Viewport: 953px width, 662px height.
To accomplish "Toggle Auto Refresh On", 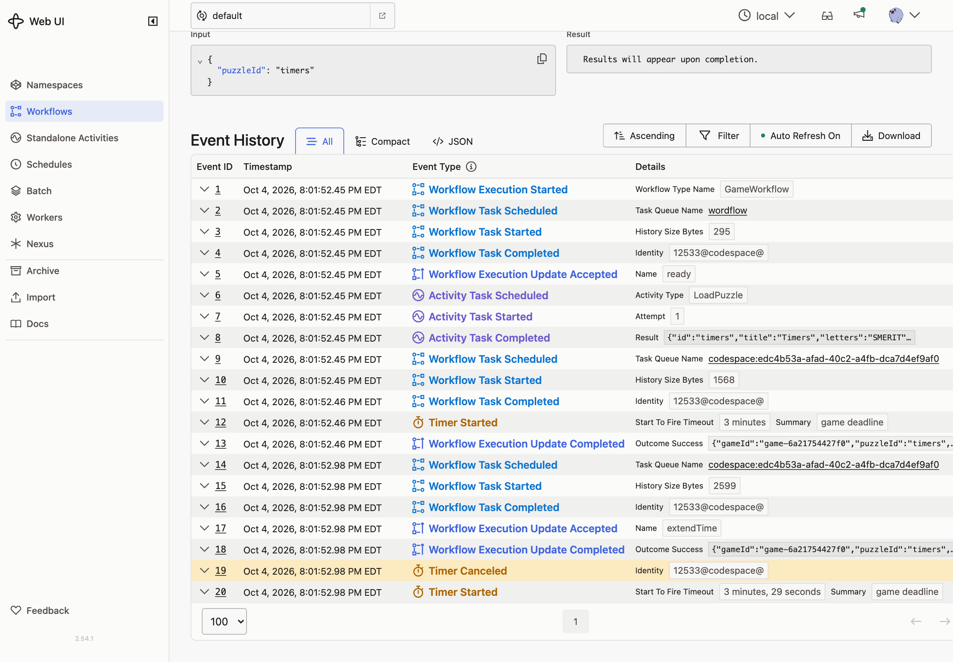I will pyautogui.click(x=800, y=135).
